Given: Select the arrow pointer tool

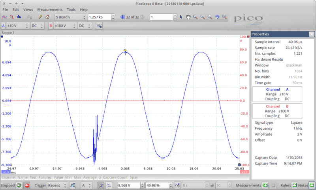Looking at the screenshot, I should click(181, 17).
